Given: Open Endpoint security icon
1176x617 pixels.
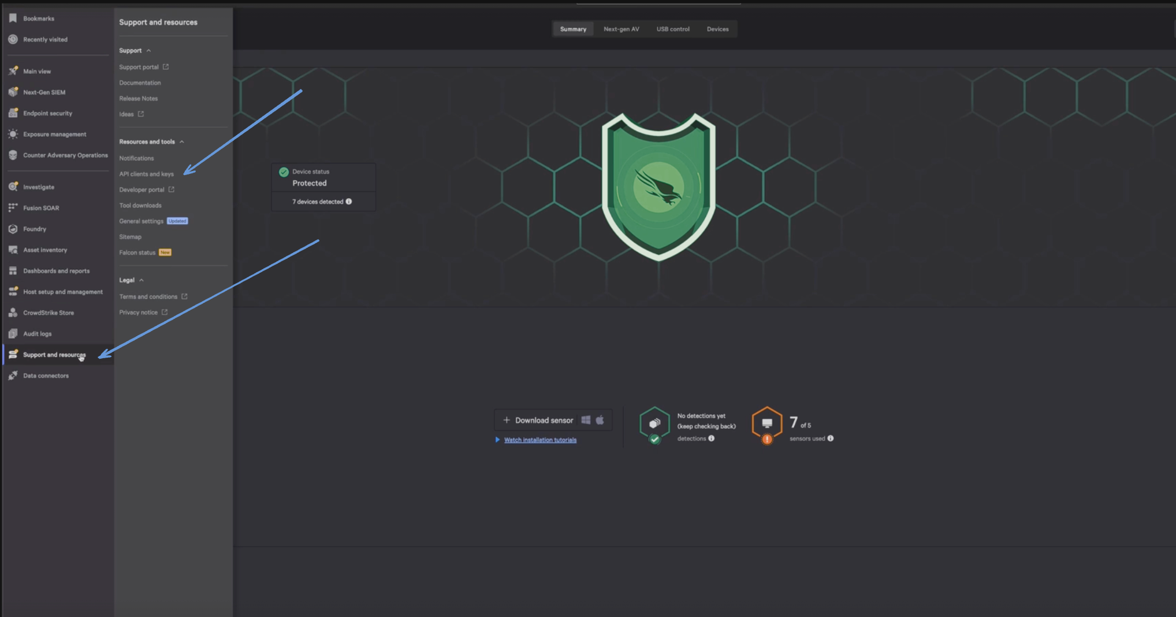Looking at the screenshot, I should click(13, 113).
